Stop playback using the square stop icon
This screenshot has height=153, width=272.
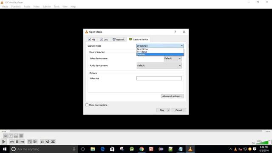pyautogui.click(x=17, y=142)
